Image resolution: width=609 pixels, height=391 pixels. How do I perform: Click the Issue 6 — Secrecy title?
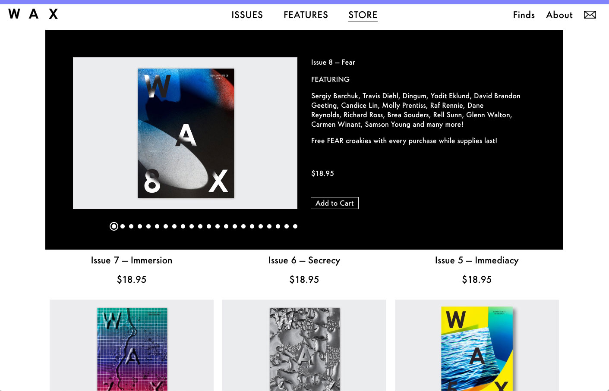[304, 260]
